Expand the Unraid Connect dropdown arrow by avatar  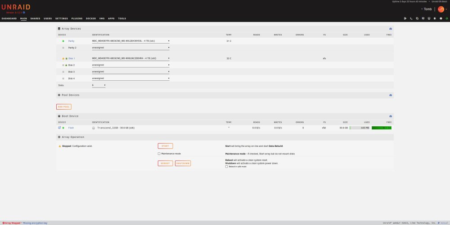[446, 9]
